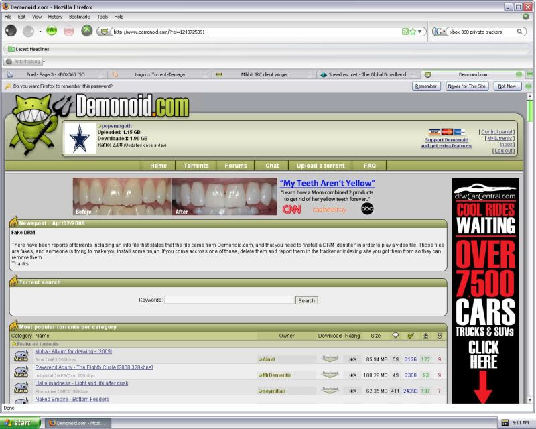Viewport: 536px width, 429px height.
Task: Open the Help menu
Action: point(119,17)
